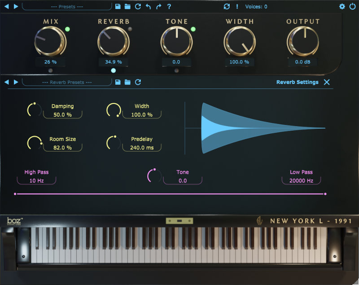
Task: Enable the Reverb on/off indicator
Action: pyautogui.click(x=130, y=30)
